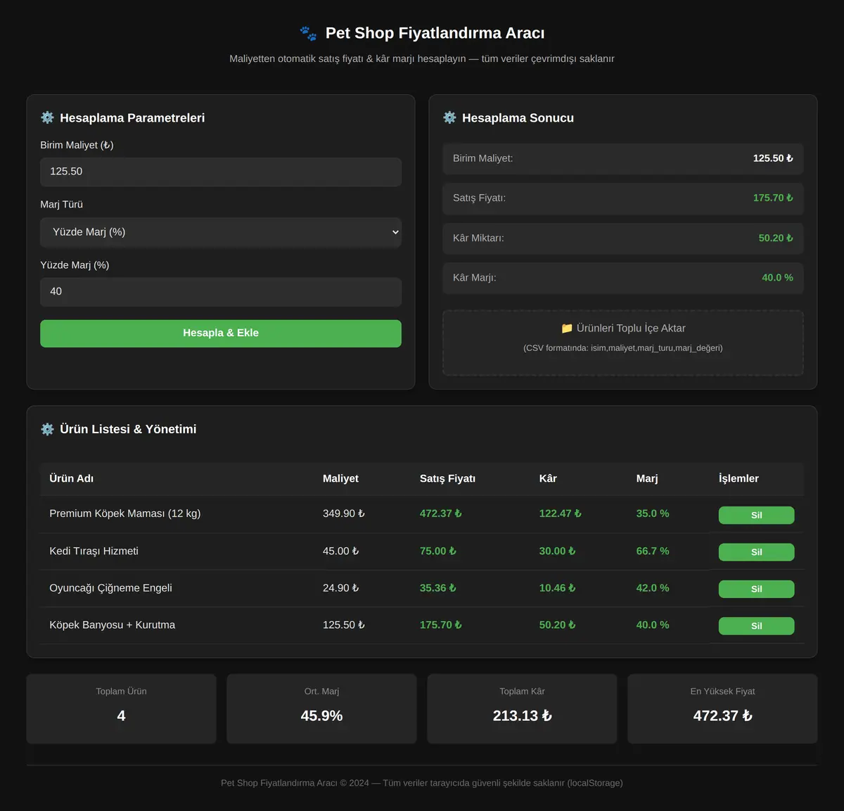Click the folder icon for bulk import
The height and width of the screenshot is (811, 844).
tap(567, 328)
